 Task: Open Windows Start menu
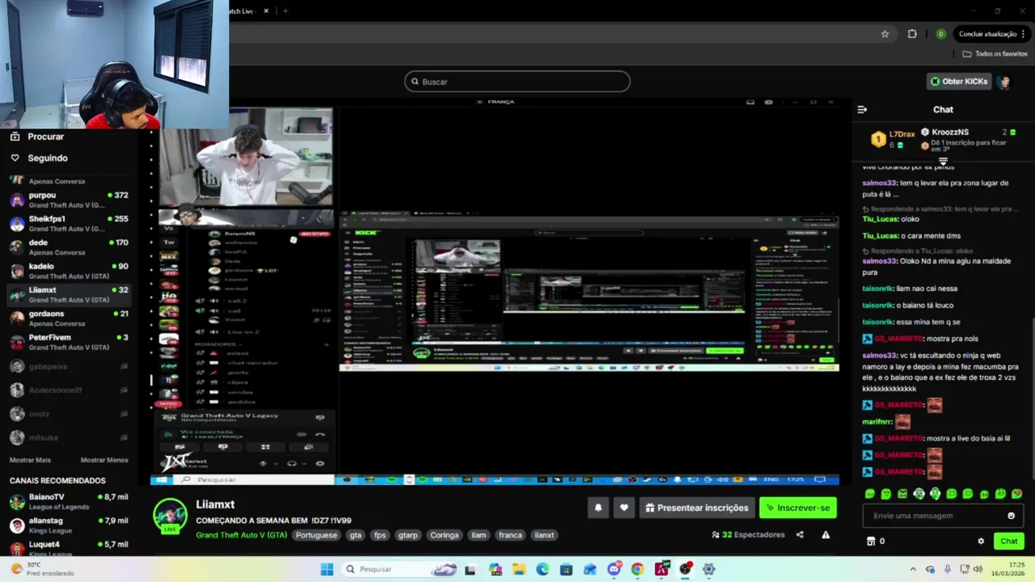327,569
